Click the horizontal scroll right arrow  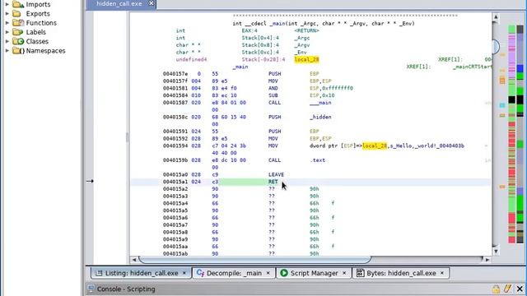(487, 260)
